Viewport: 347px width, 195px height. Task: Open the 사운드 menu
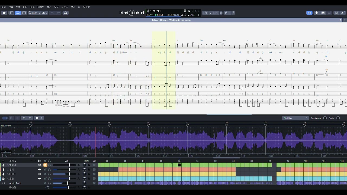click(65, 7)
